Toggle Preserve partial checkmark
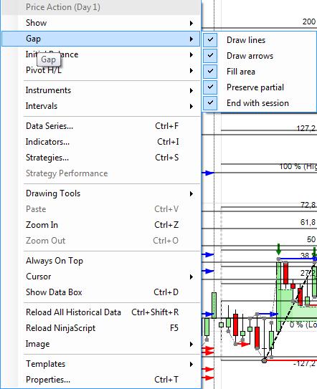Viewport: 317px width, 389px height. (210, 87)
